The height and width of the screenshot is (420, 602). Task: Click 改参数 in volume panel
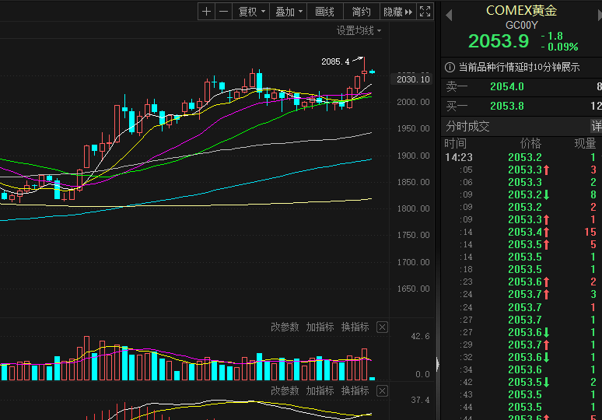[285, 327]
